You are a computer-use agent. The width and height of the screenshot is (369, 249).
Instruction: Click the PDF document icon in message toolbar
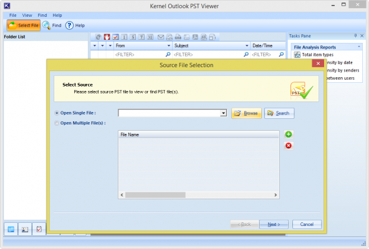(x=195, y=37)
